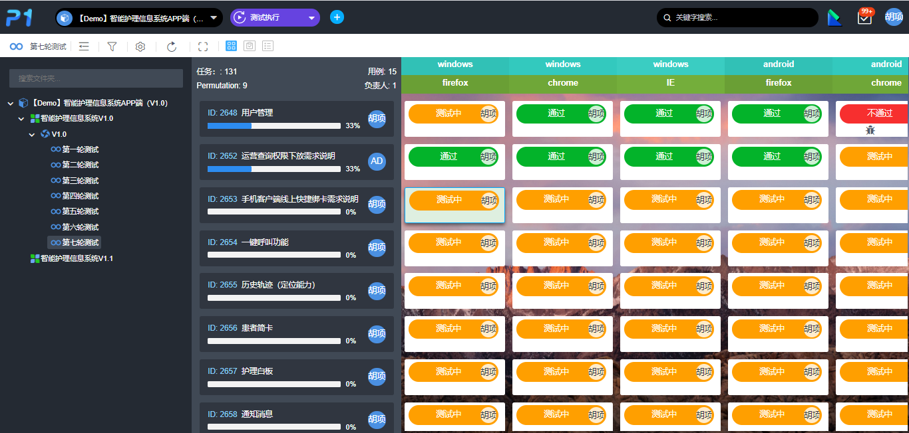Click the android firefox column header
Viewport: 909px width, 433px height.
(x=779, y=74)
